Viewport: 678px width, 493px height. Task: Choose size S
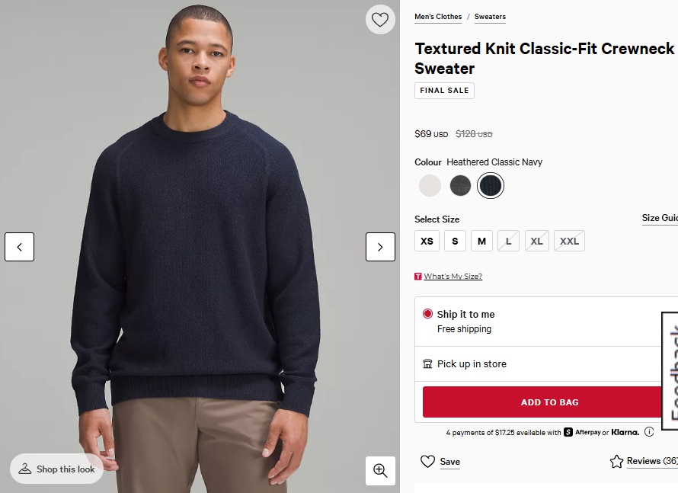[x=455, y=242]
